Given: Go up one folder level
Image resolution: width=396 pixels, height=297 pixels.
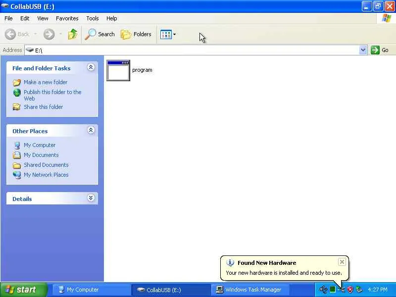Looking at the screenshot, I should tap(72, 34).
